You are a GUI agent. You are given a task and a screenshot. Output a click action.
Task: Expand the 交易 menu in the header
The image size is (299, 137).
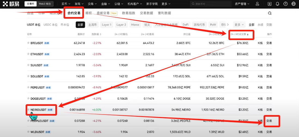tap(92, 4)
